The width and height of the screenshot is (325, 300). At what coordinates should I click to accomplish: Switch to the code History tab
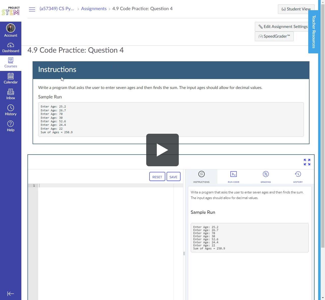[x=298, y=177]
